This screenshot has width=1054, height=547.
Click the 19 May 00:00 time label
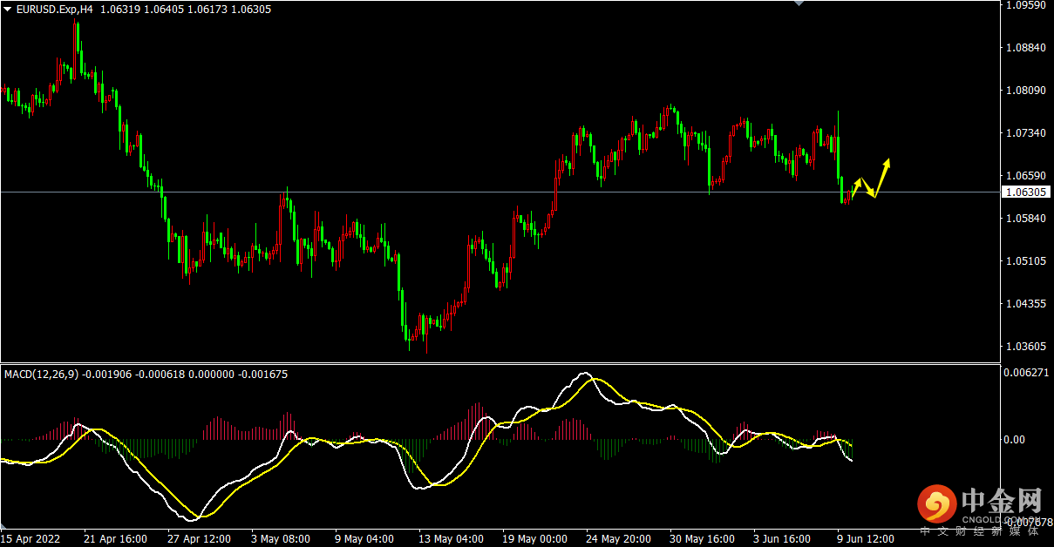coord(534,539)
